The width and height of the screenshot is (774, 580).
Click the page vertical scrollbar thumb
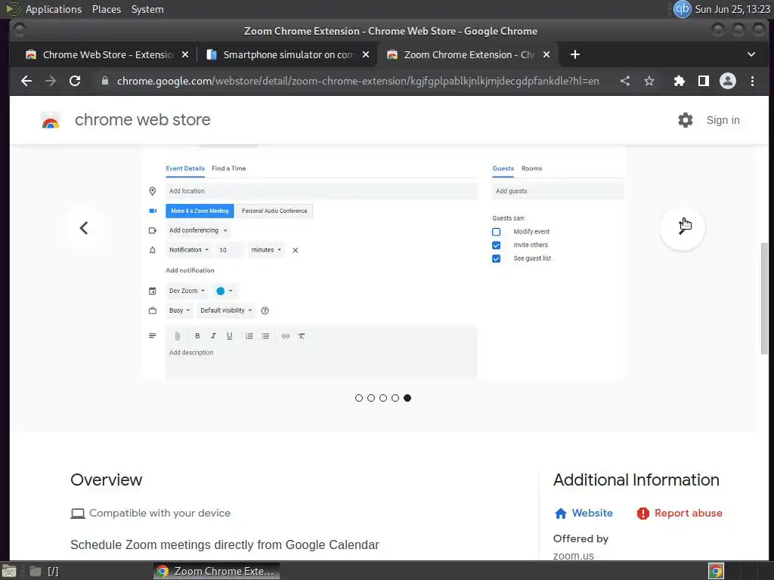pyautogui.click(x=764, y=298)
